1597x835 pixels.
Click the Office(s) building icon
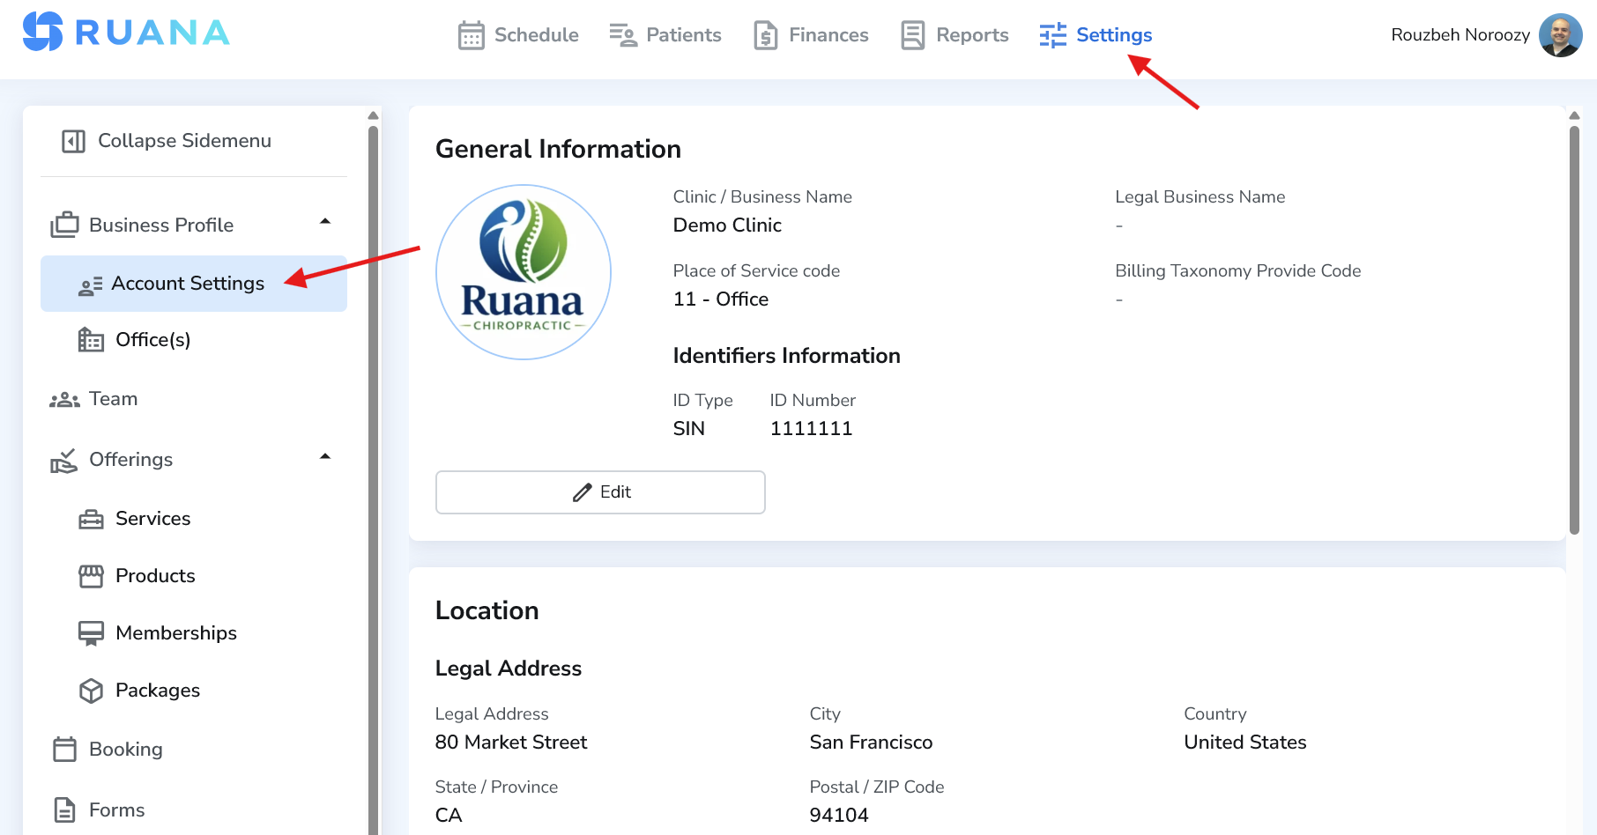(89, 340)
